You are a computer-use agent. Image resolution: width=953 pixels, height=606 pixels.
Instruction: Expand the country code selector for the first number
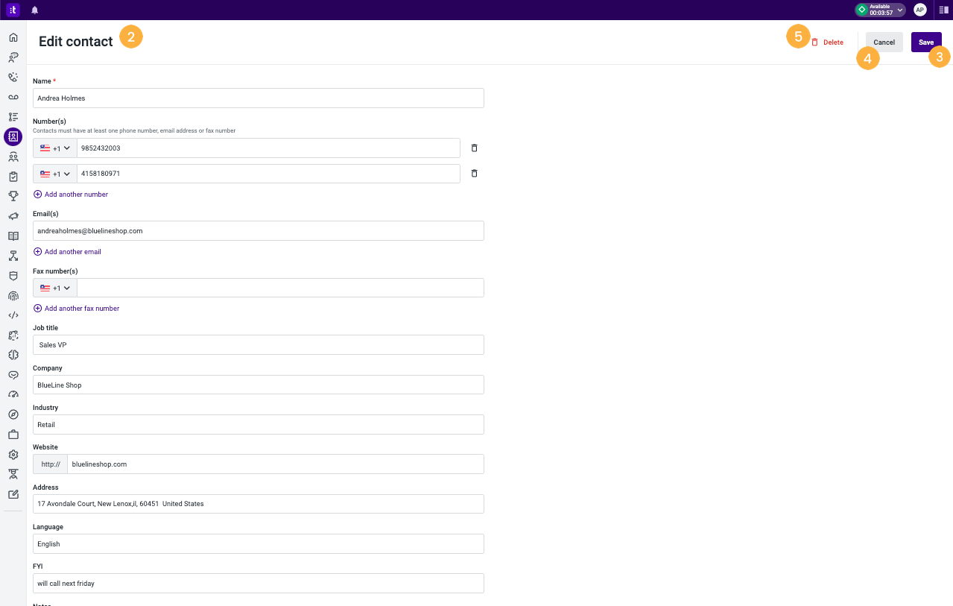pyautogui.click(x=54, y=148)
